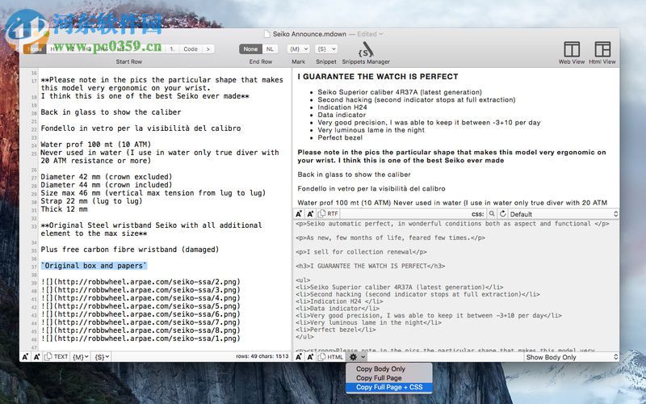Choose Copy Full Page
The width and height of the screenshot is (646, 404).
(379, 378)
